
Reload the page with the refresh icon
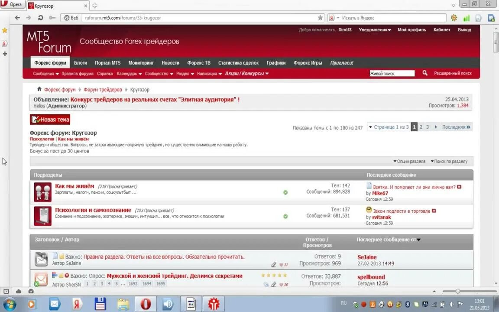coord(40,18)
